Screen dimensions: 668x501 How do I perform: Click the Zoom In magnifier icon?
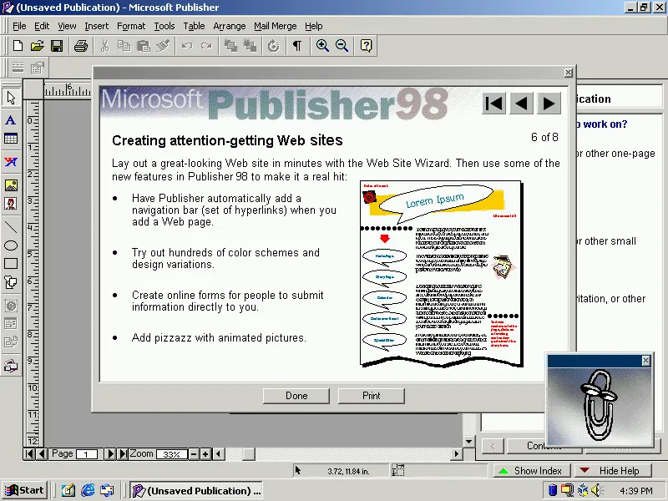(322, 46)
